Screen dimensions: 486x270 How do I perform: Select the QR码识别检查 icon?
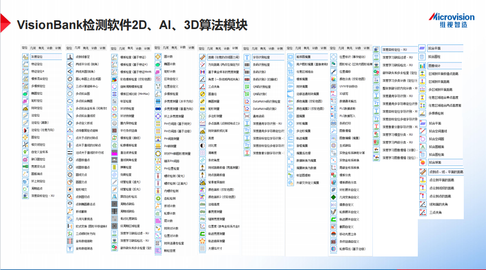(247, 87)
